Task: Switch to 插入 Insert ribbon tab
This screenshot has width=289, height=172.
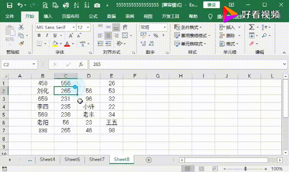Action: pos(48,16)
